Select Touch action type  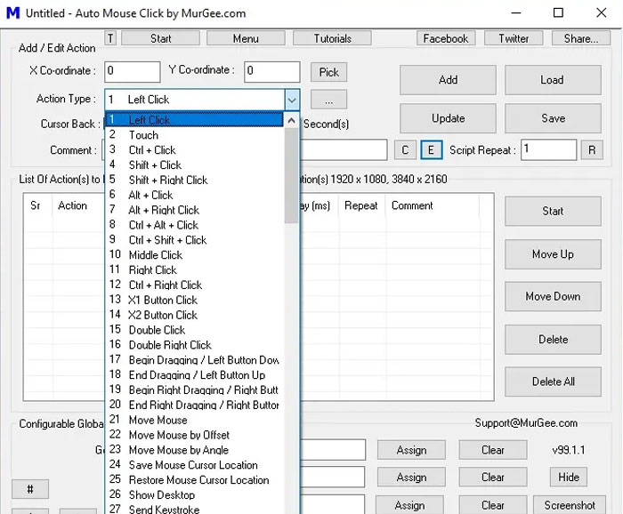[x=194, y=135]
